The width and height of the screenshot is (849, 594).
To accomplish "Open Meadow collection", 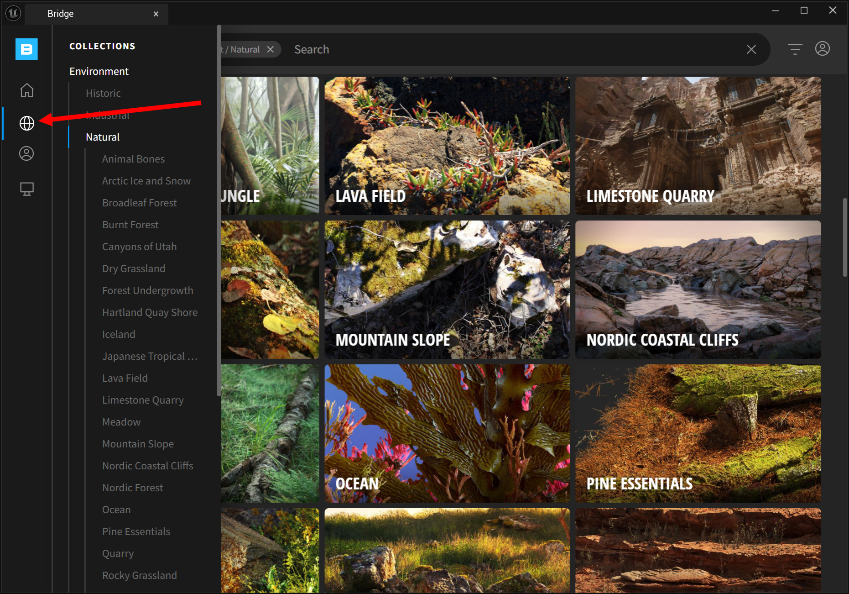I will [121, 422].
